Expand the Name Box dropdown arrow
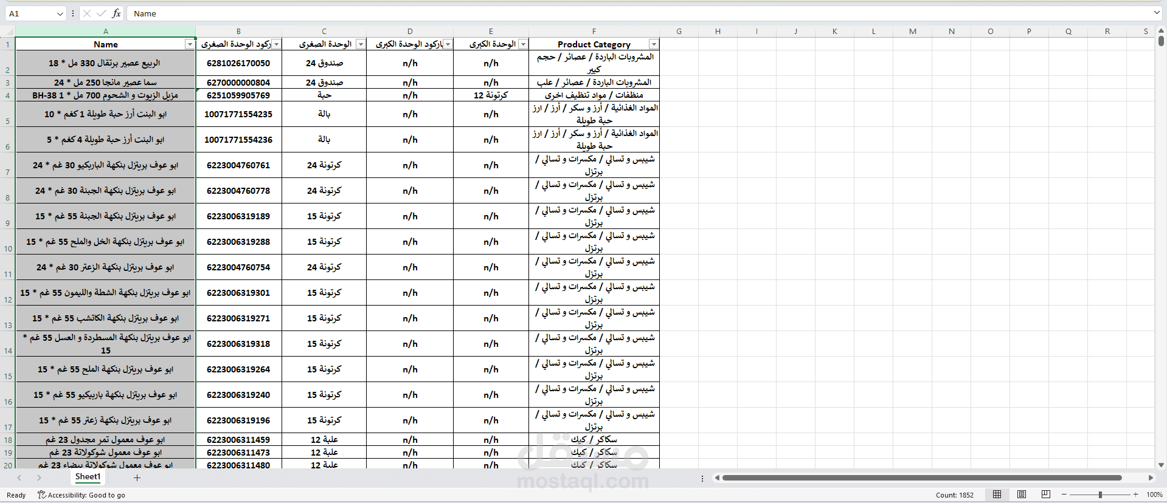The image size is (1167, 503). click(60, 13)
